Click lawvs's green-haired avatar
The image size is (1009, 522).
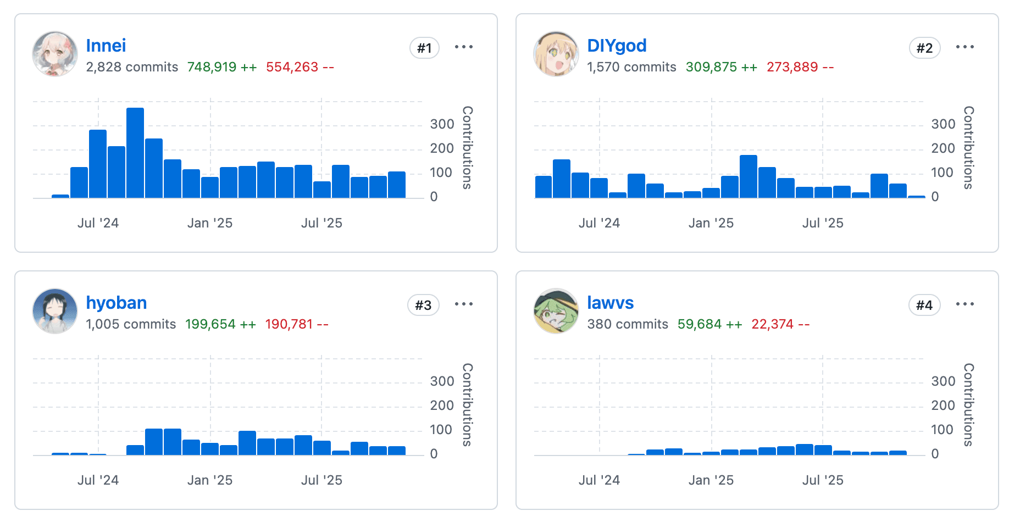coord(556,311)
